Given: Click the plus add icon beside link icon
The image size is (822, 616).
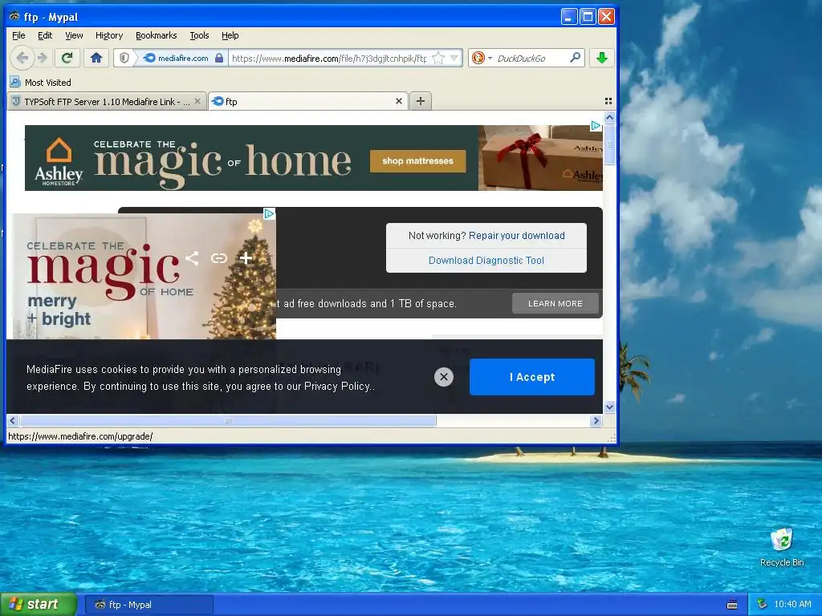Looking at the screenshot, I should 246,257.
